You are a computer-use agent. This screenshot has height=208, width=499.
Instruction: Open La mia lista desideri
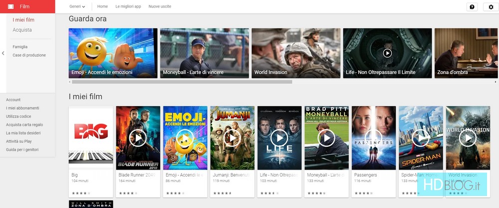tap(23, 133)
